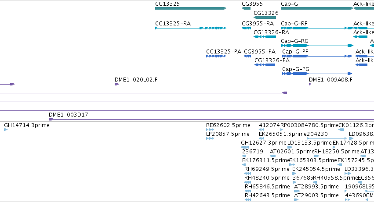Click the DME1-003D17 clone start marker
The image size is (374, 202).
51,119
